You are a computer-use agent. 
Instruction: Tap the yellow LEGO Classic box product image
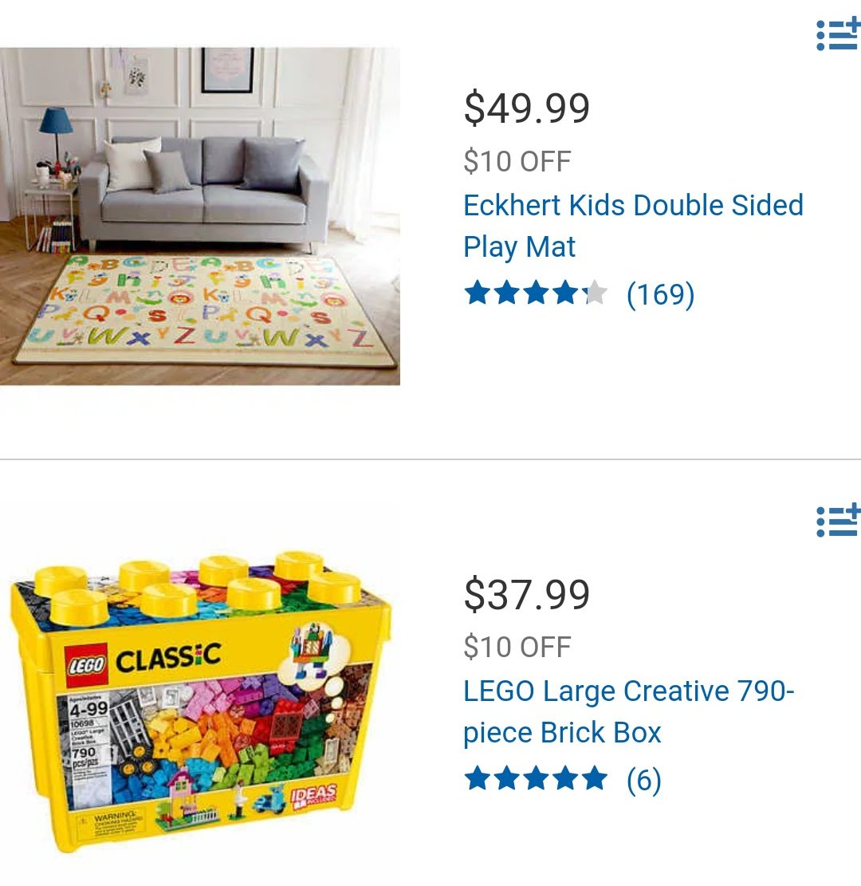200,701
